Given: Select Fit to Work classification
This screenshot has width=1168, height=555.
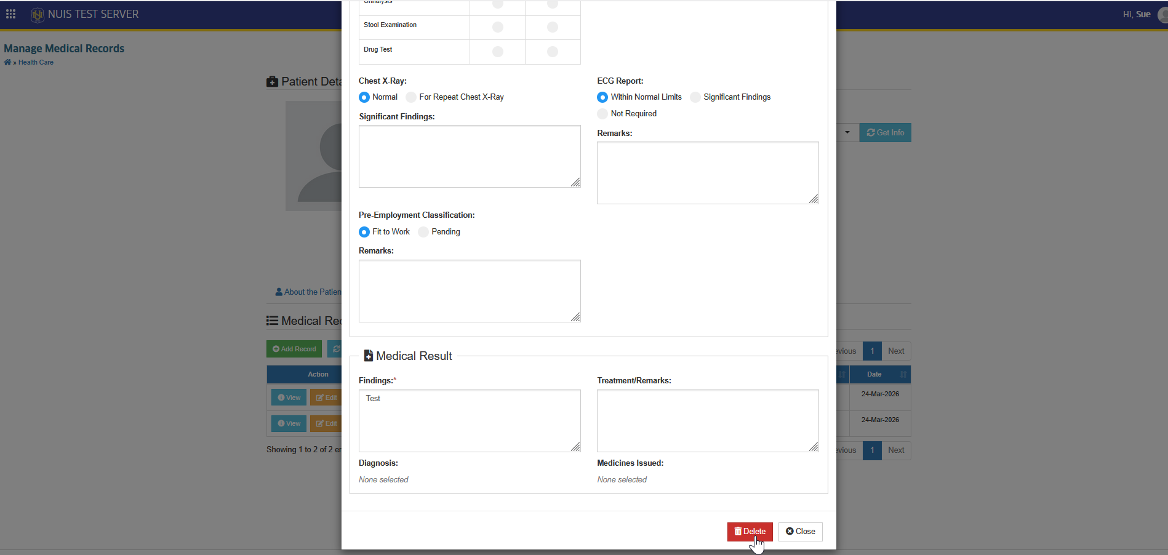Looking at the screenshot, I should (364, 232).
